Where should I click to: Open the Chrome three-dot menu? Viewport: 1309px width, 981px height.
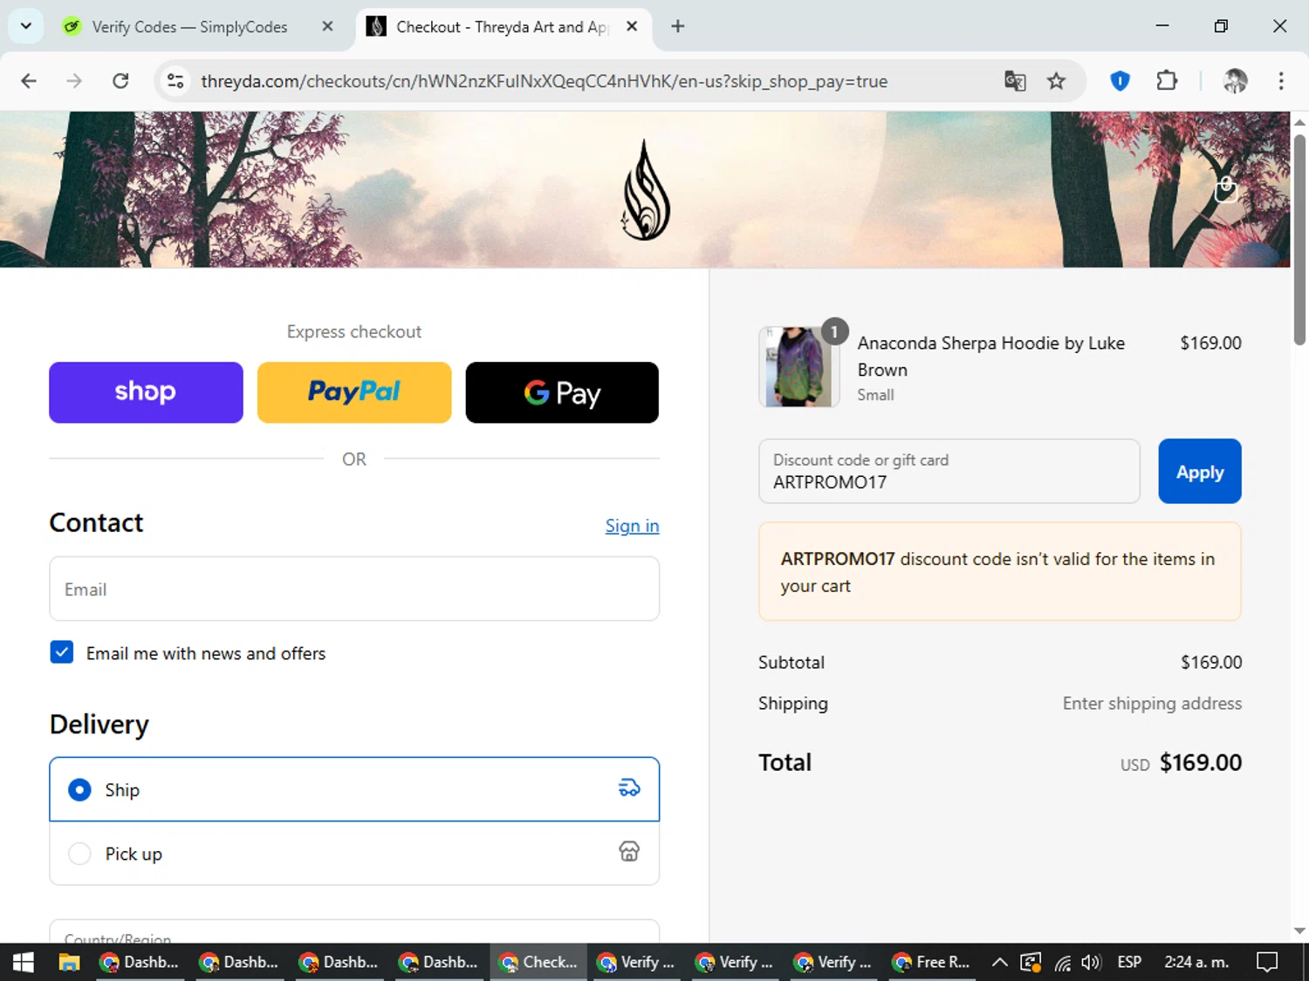(1281, 81)
